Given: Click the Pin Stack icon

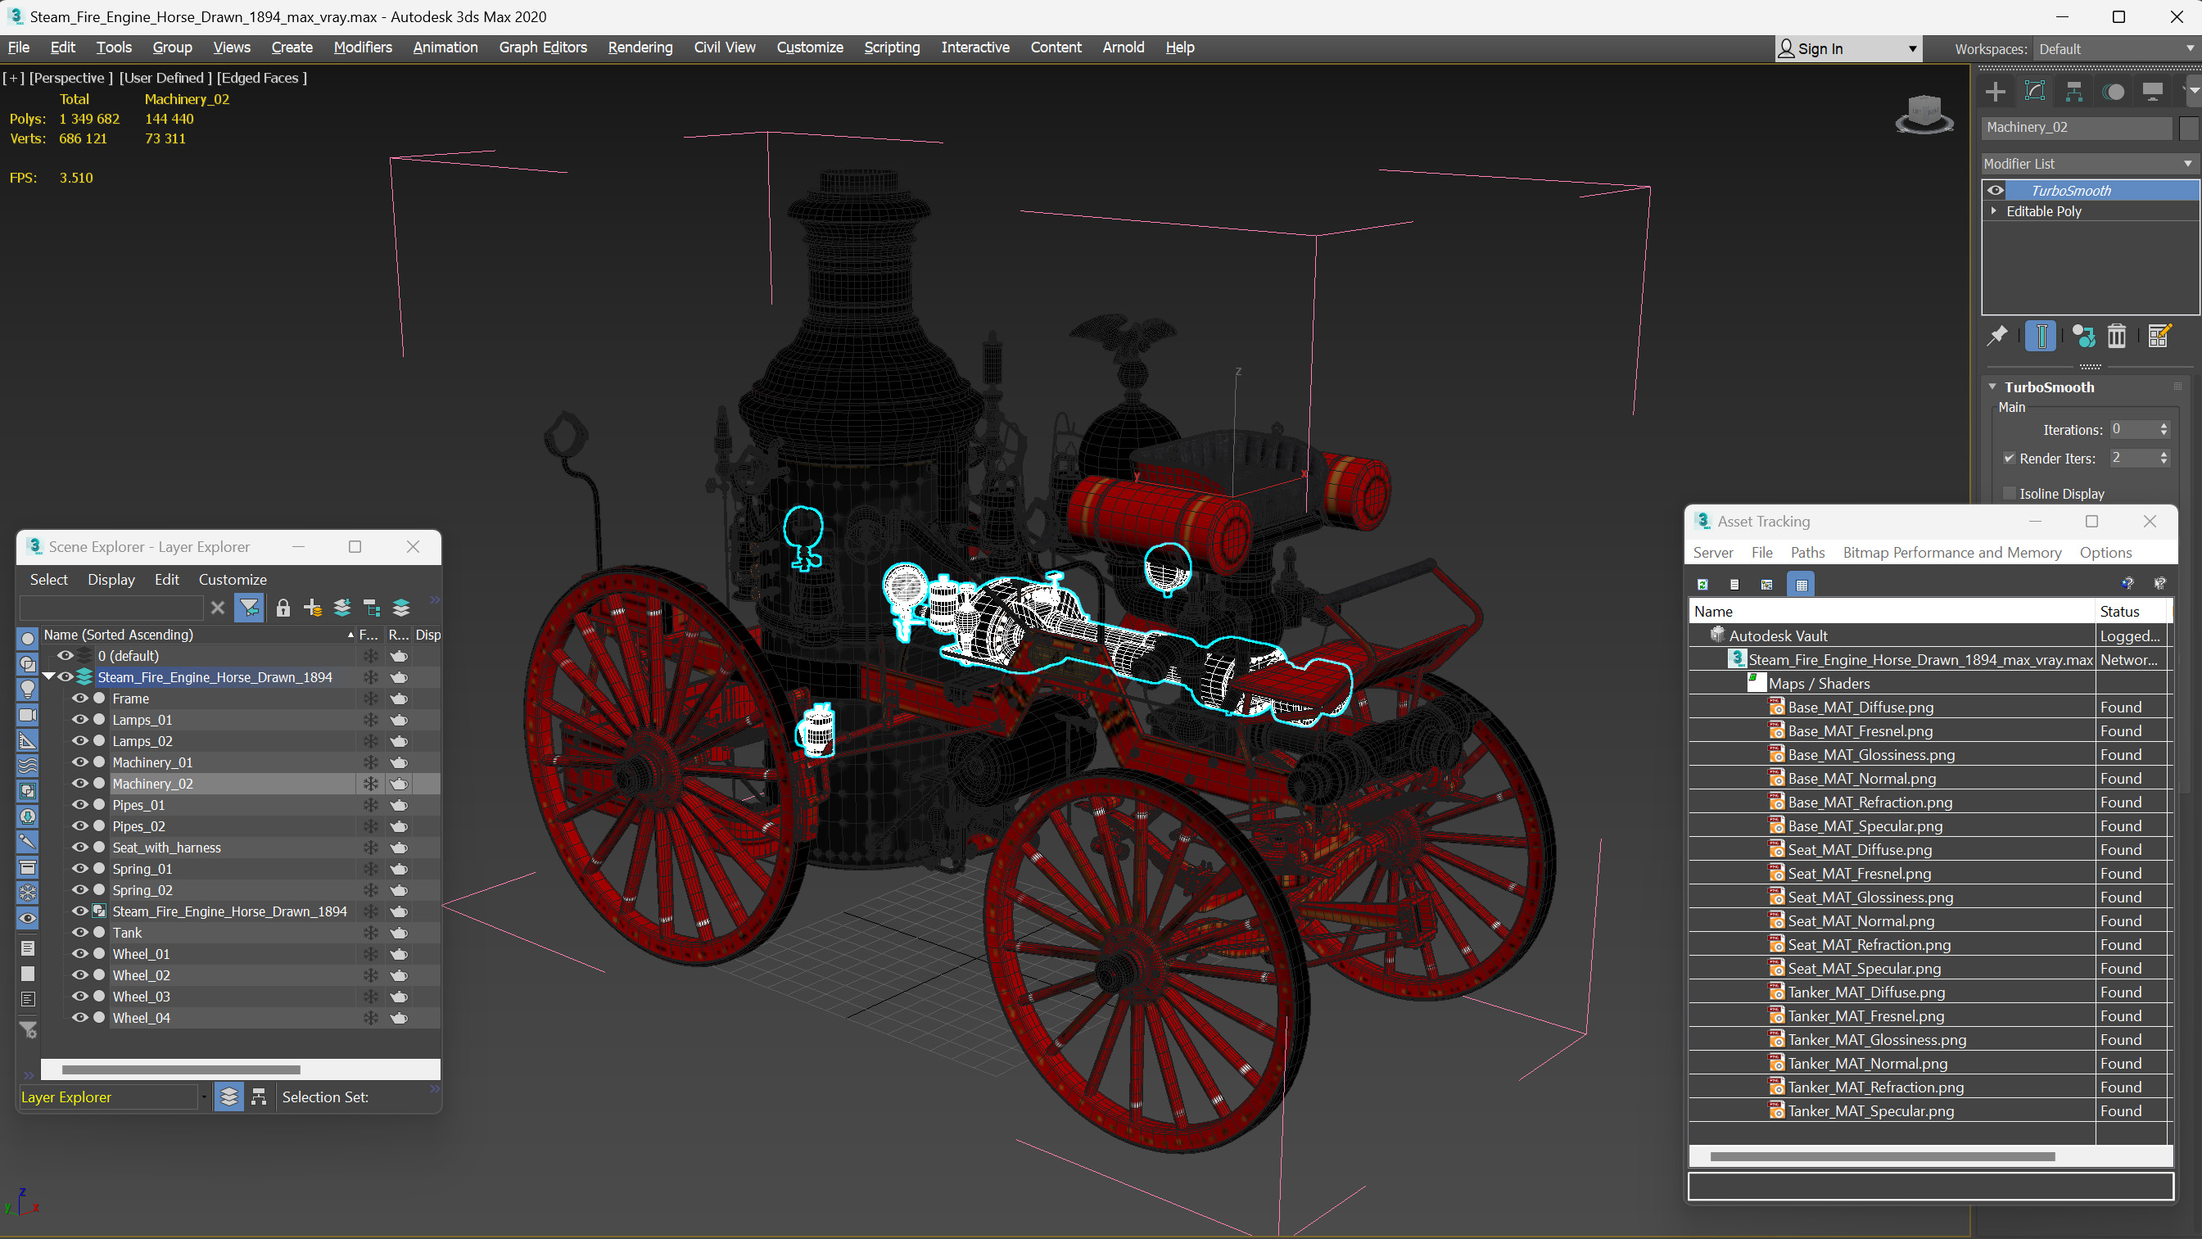Looking at the screenshot, I should tap(1996, 336).
